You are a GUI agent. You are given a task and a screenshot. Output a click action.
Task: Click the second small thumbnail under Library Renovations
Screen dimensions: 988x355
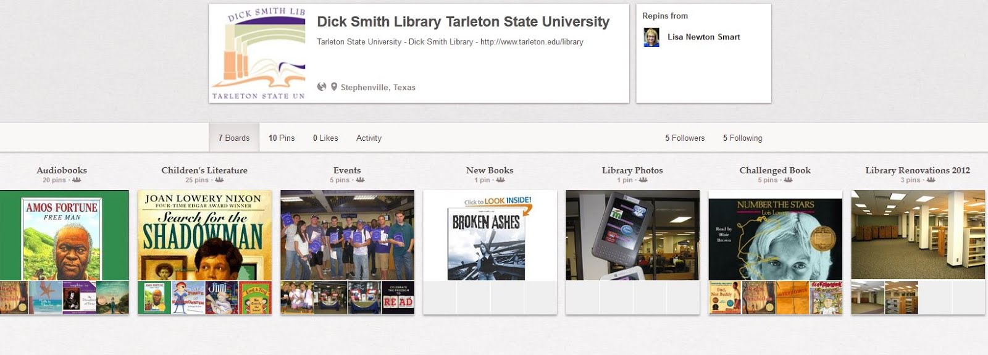(901, 298)
